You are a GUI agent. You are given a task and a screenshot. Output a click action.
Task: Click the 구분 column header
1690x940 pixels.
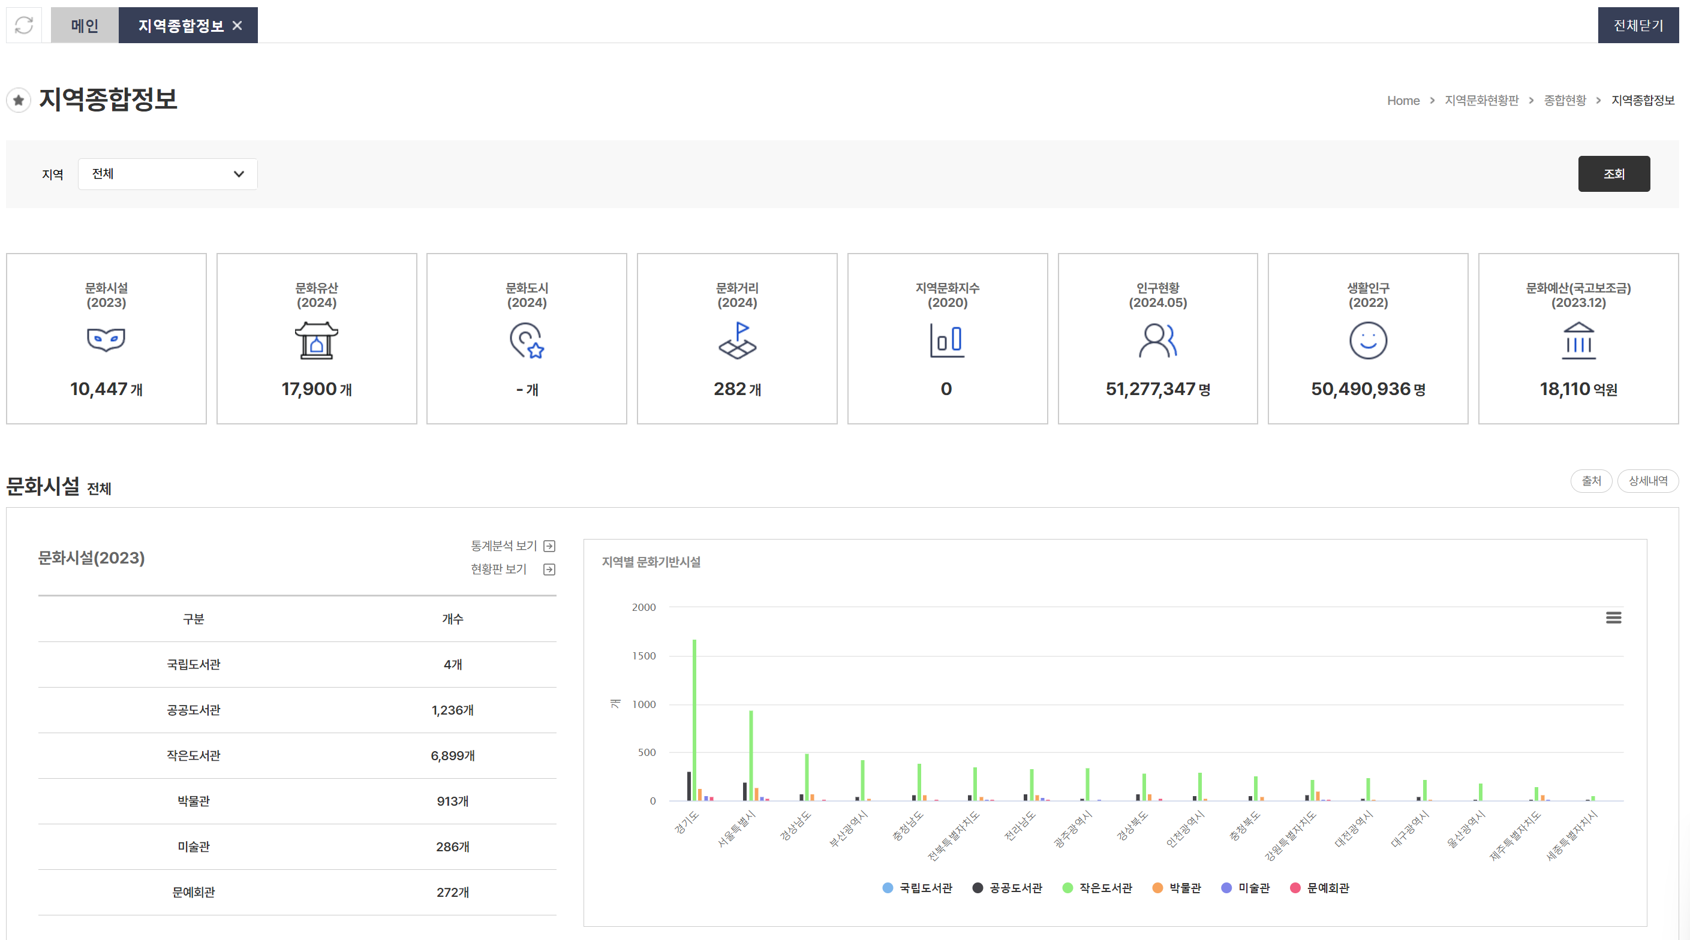(x=194, y=619)
